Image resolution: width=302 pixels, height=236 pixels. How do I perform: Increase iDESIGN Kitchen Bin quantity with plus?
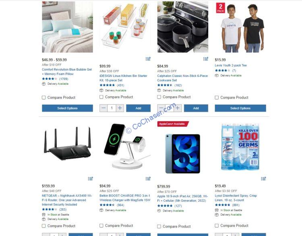(120, 108)
